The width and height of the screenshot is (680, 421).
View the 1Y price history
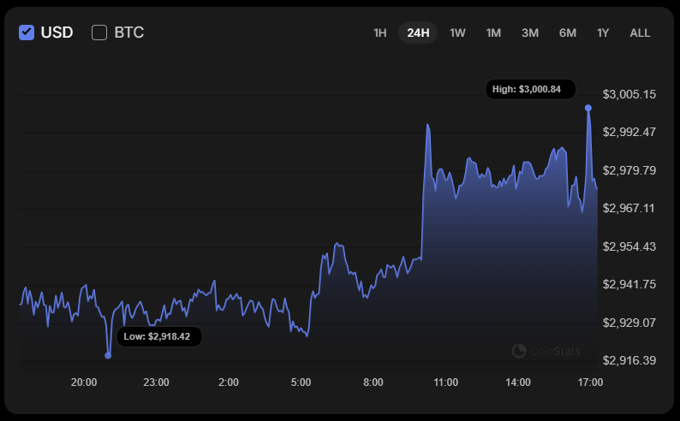pyautogui.click(x=603, y=33)
